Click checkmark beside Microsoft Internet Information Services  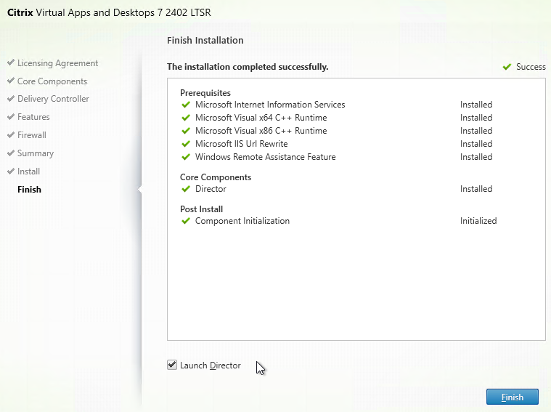pyautogui.click(x=186, y=105)
